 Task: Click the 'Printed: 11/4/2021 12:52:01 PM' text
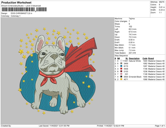coord(110,126)
